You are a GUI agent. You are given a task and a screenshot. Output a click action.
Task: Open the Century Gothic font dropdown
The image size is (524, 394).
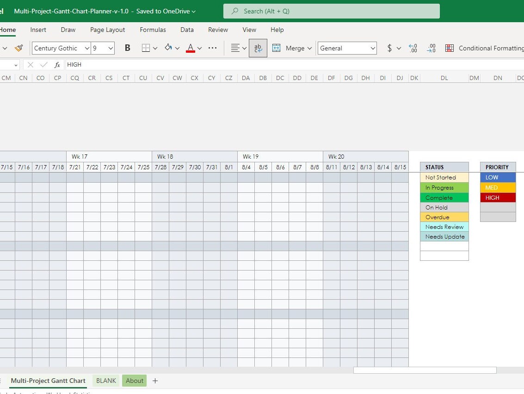pyautogui.click(x=60, y=48)
